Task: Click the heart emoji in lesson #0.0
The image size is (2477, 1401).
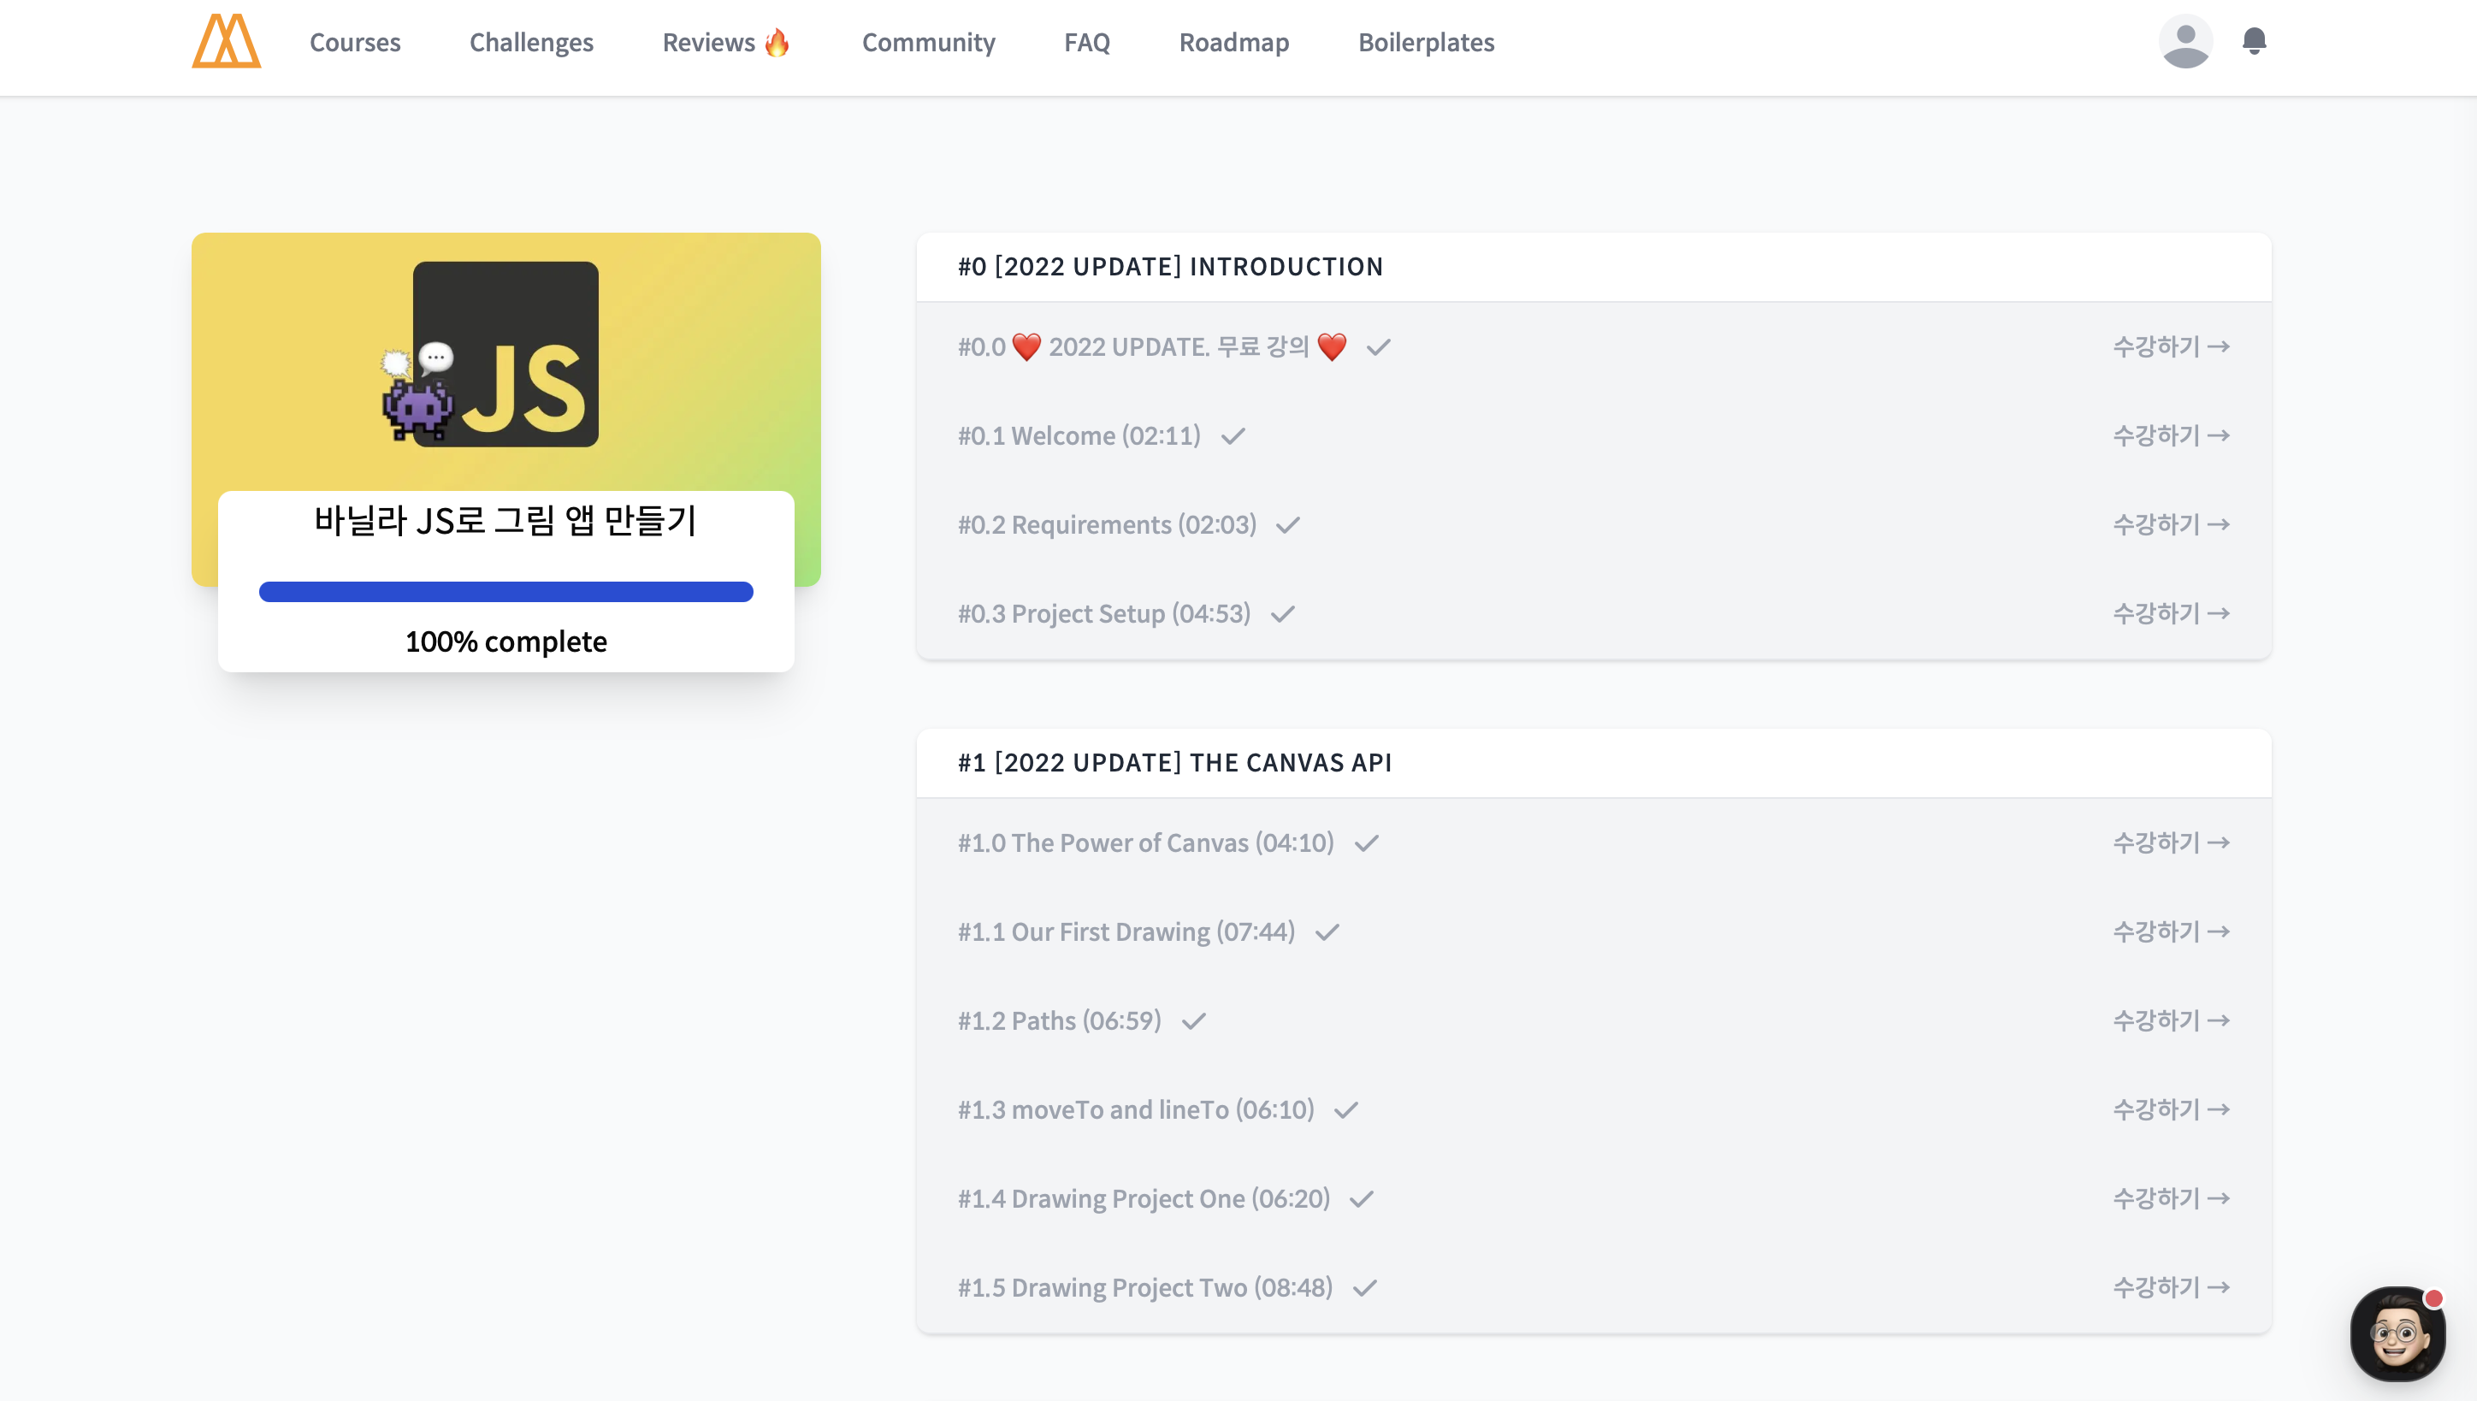Action: click(1028, 346)
